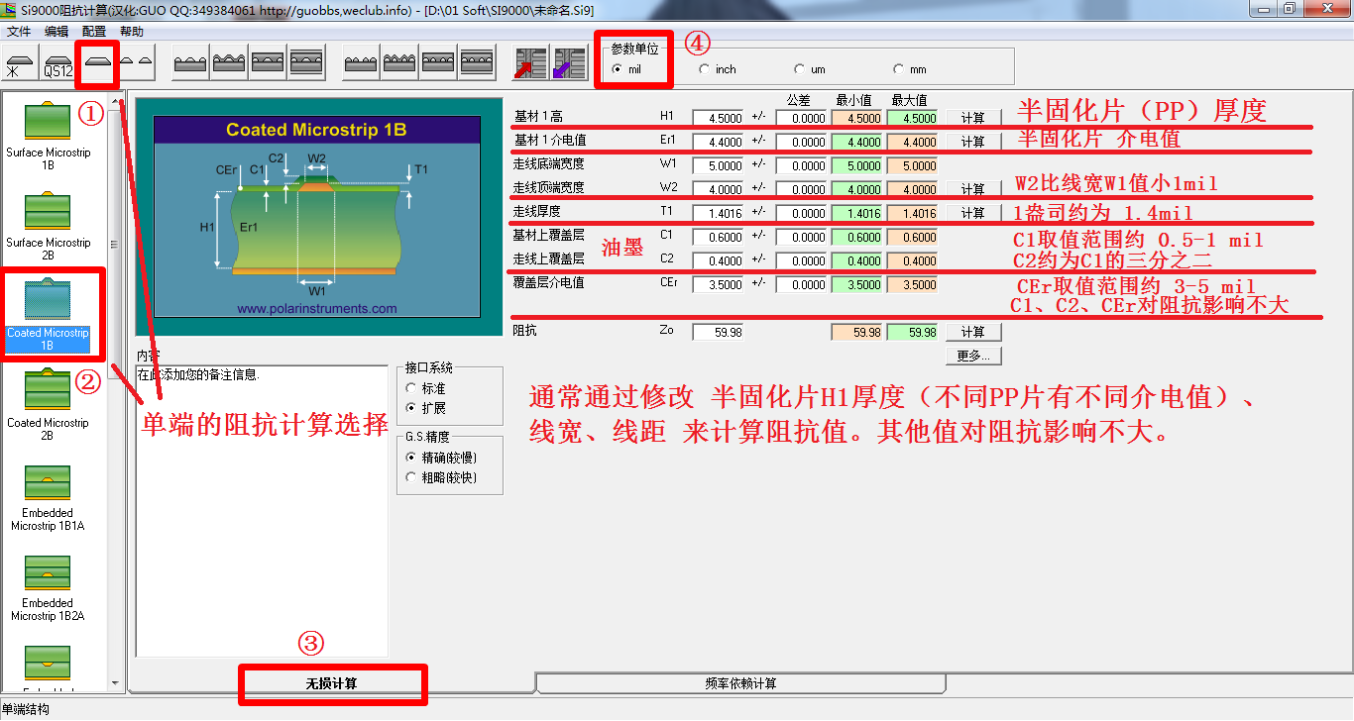Click the C1 coating value field
This screenshot has width=1354, height=721.
point(719,237)
